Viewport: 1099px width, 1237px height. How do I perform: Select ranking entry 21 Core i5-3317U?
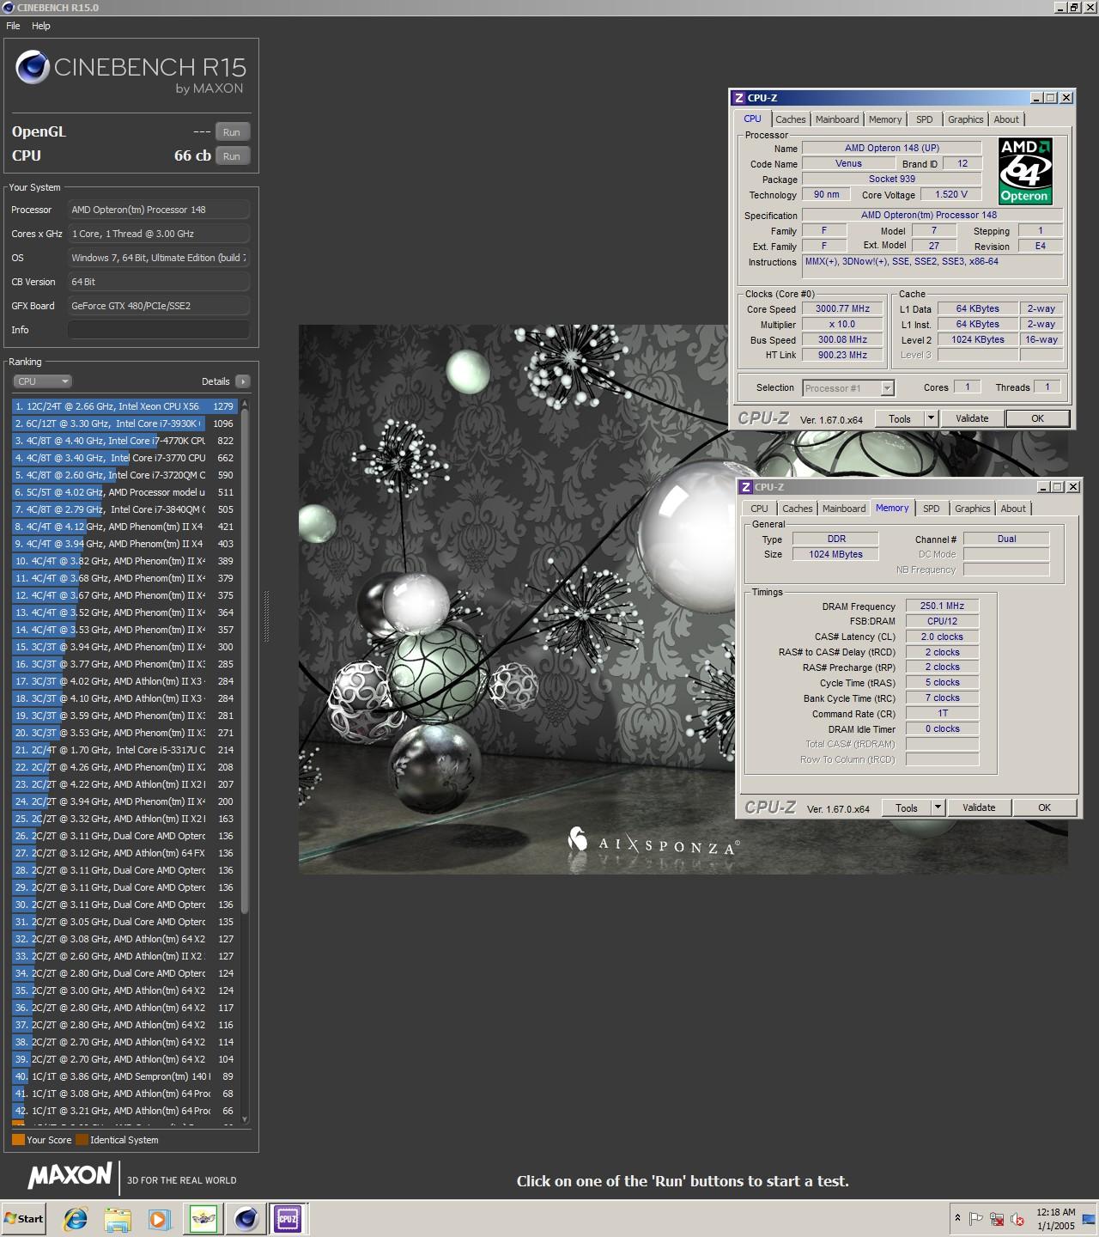pyautogui.click(x=124, y=750)
